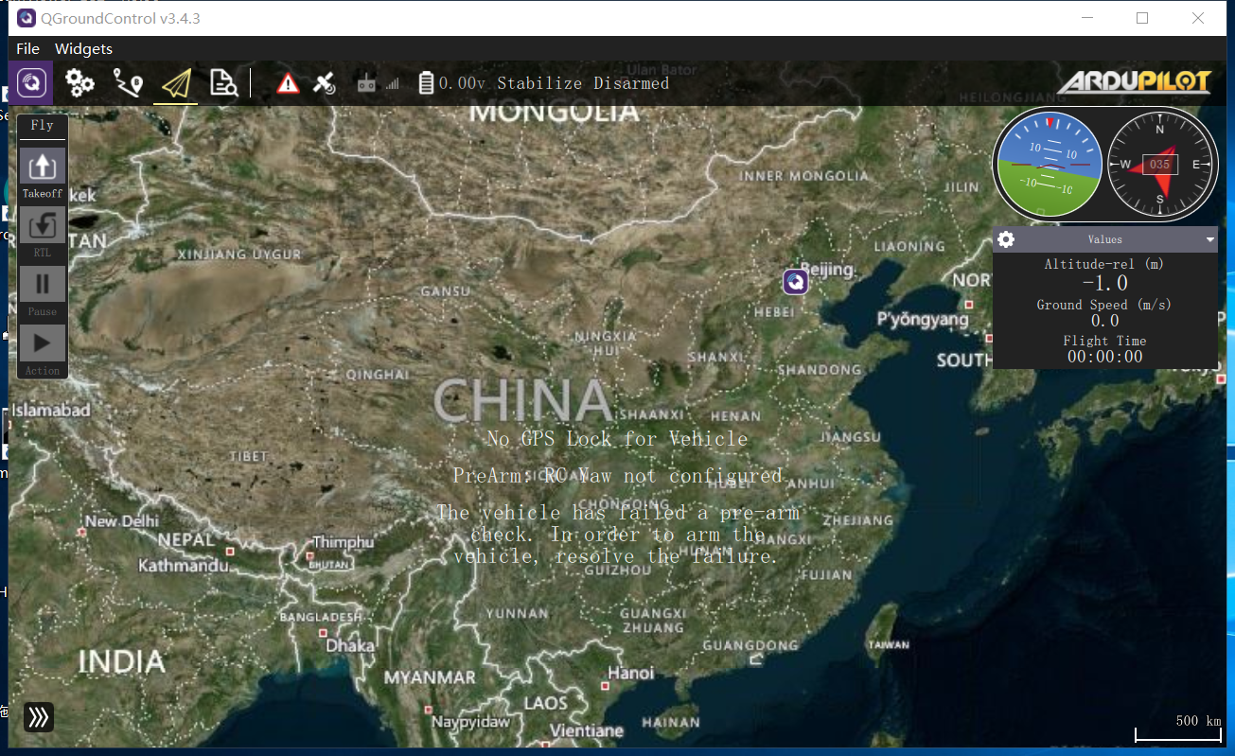Click the QGroundControl title bar icon

[26, 18]
